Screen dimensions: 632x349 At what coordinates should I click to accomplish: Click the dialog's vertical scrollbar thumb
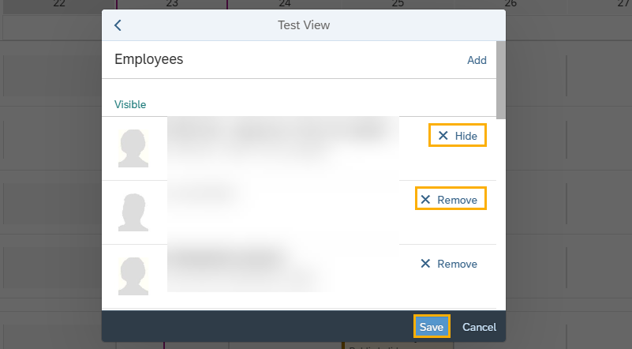[501, 79]
